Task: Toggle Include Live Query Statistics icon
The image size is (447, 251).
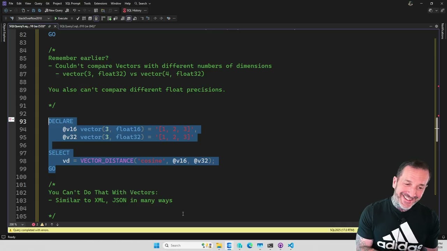Action: pyautogui.click(x=109, y=18)
